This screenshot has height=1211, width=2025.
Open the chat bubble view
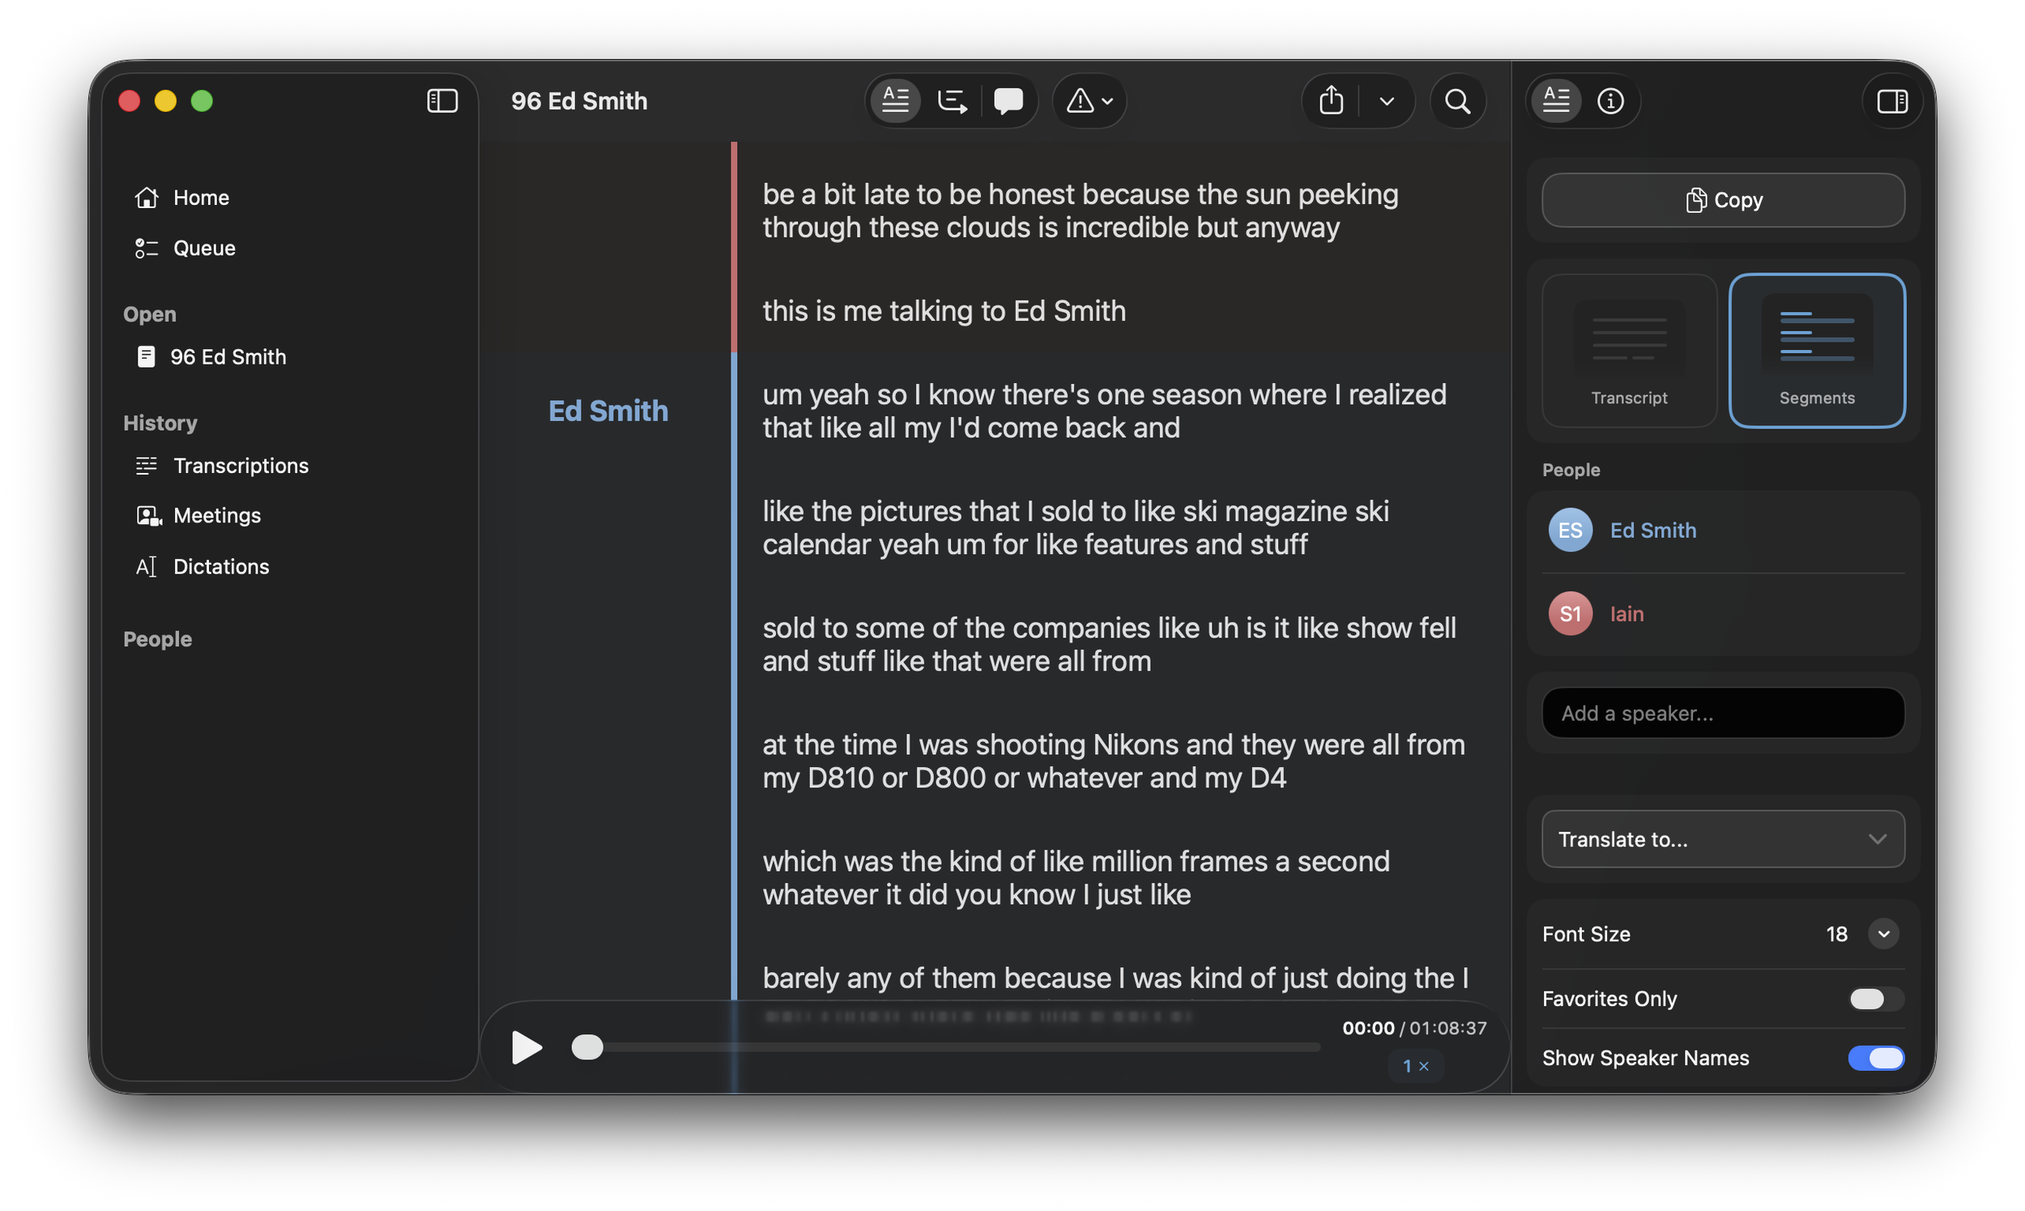1008,101
